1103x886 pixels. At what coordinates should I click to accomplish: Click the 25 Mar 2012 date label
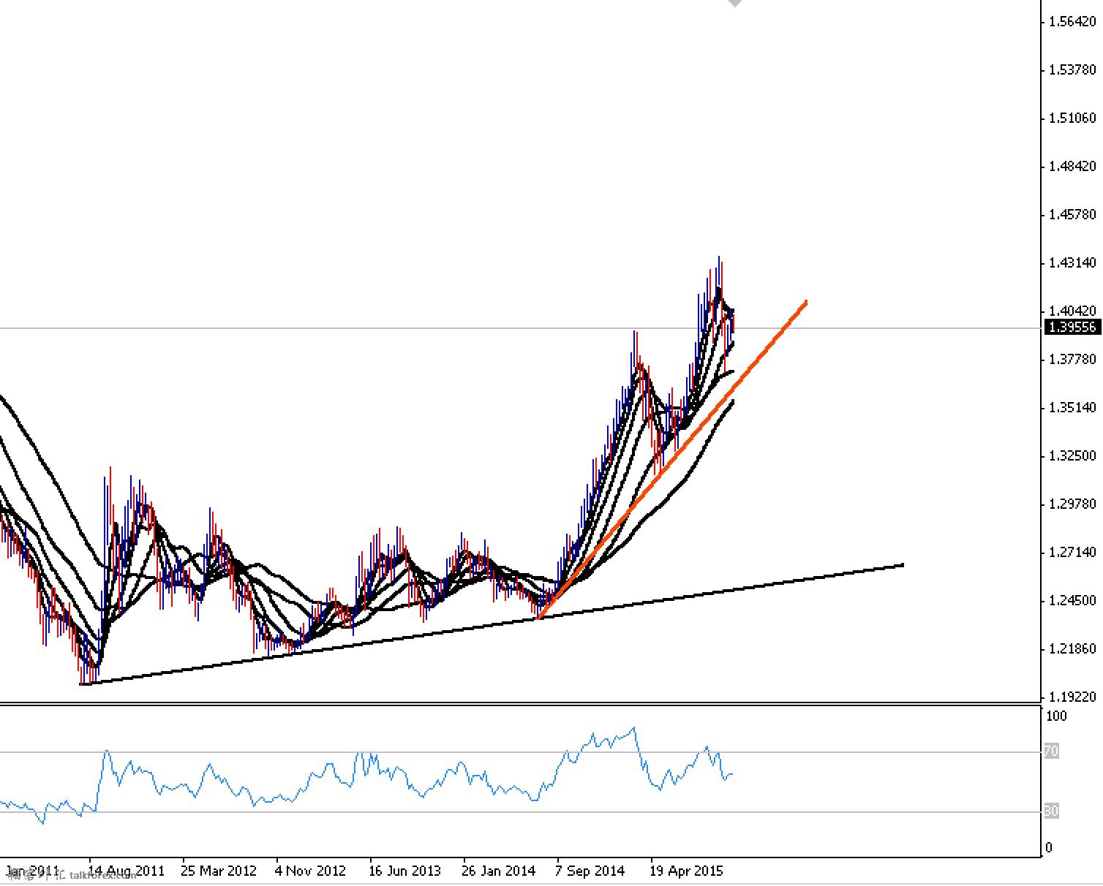[219, 871]
